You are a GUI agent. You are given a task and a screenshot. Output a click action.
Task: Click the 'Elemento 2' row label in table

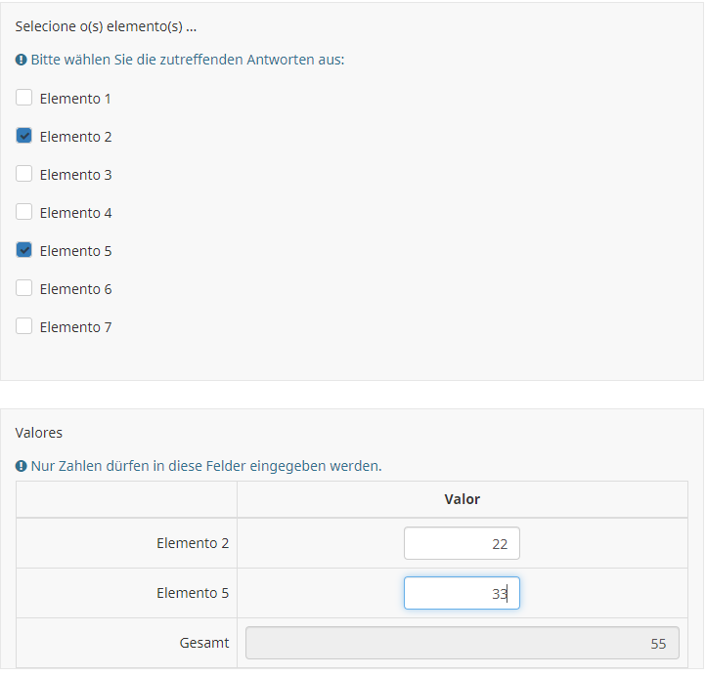pos(193,543)
